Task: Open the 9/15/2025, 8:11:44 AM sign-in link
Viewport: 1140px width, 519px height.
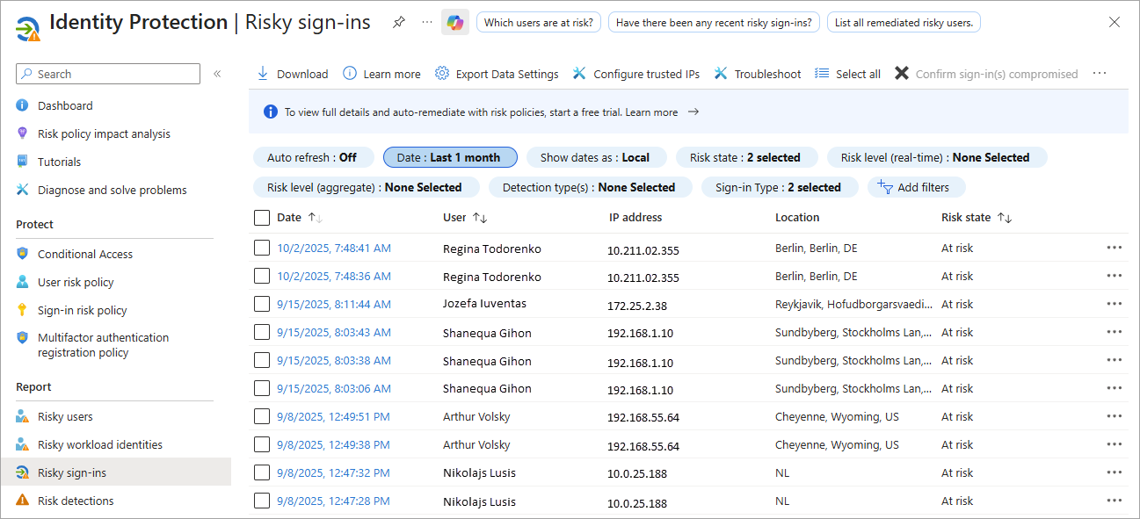Action: click(x=334, y=305)
